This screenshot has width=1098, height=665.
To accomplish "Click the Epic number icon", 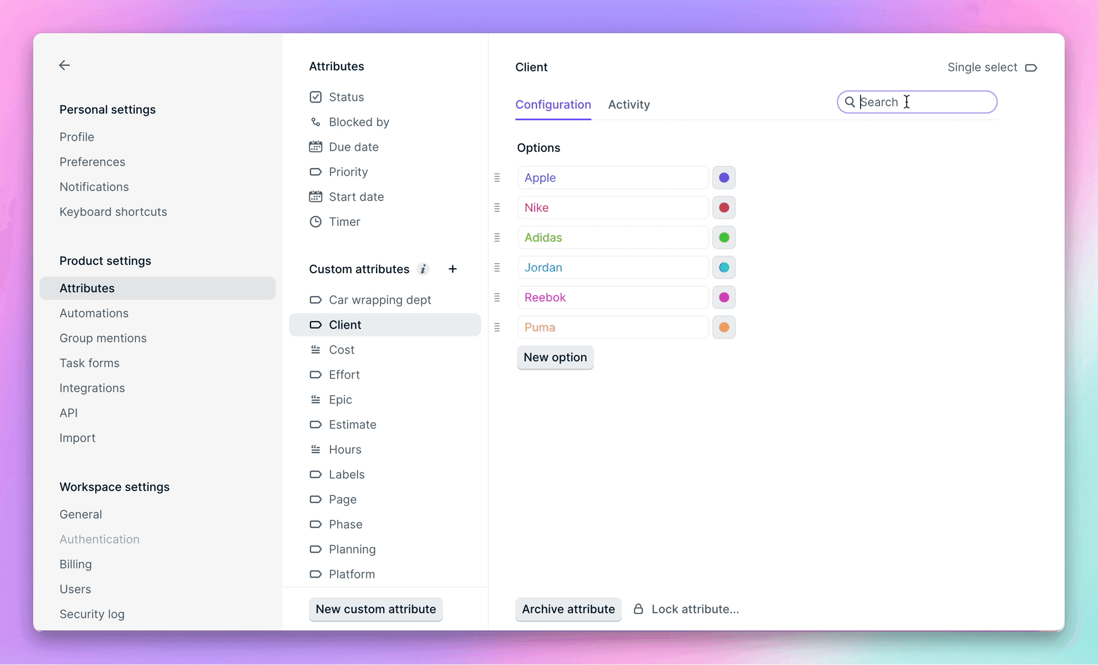I will [x=316, y=400].
